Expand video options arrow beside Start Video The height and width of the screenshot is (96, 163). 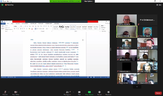20,92
